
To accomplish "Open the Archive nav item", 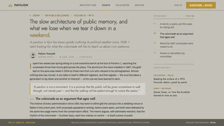I will click(x=139, y=5).
